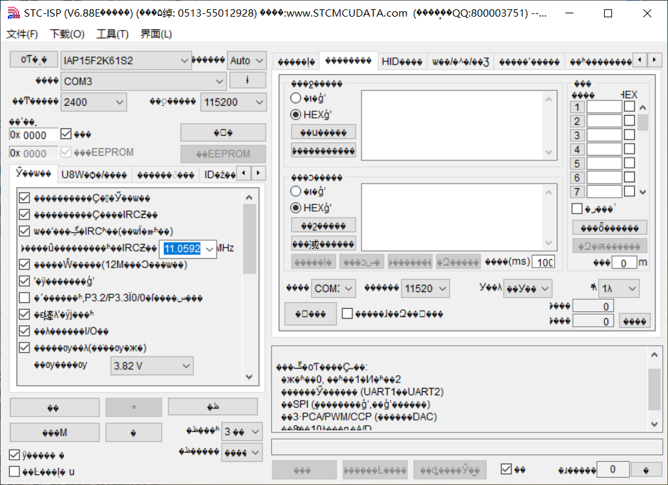The width and height of the screenshot is (668, 485).
Task: Click the text field in row 4
Action: click(x=604, y=149)
